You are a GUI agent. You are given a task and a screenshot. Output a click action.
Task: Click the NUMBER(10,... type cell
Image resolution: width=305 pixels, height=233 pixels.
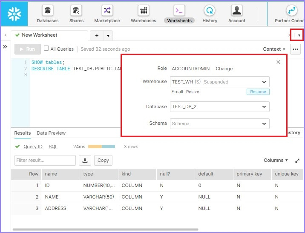(x=99, y=185)
